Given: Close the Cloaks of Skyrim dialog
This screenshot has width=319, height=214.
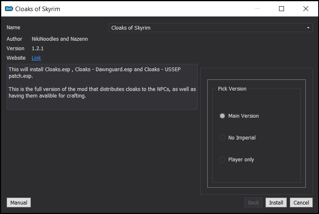Looking at the screenshot, I should point(305,9).
